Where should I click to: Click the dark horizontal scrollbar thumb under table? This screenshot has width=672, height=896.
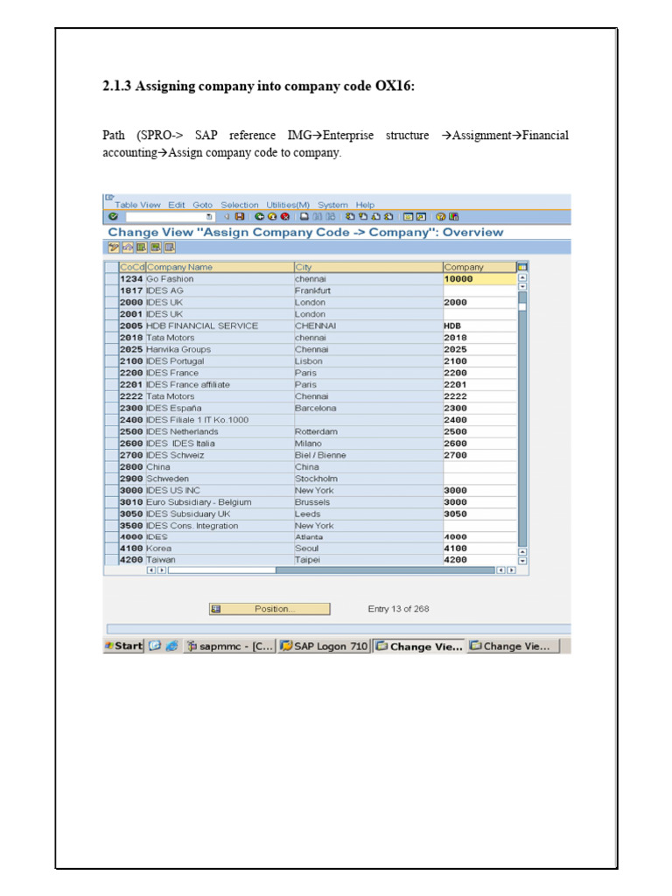[385, 570]
